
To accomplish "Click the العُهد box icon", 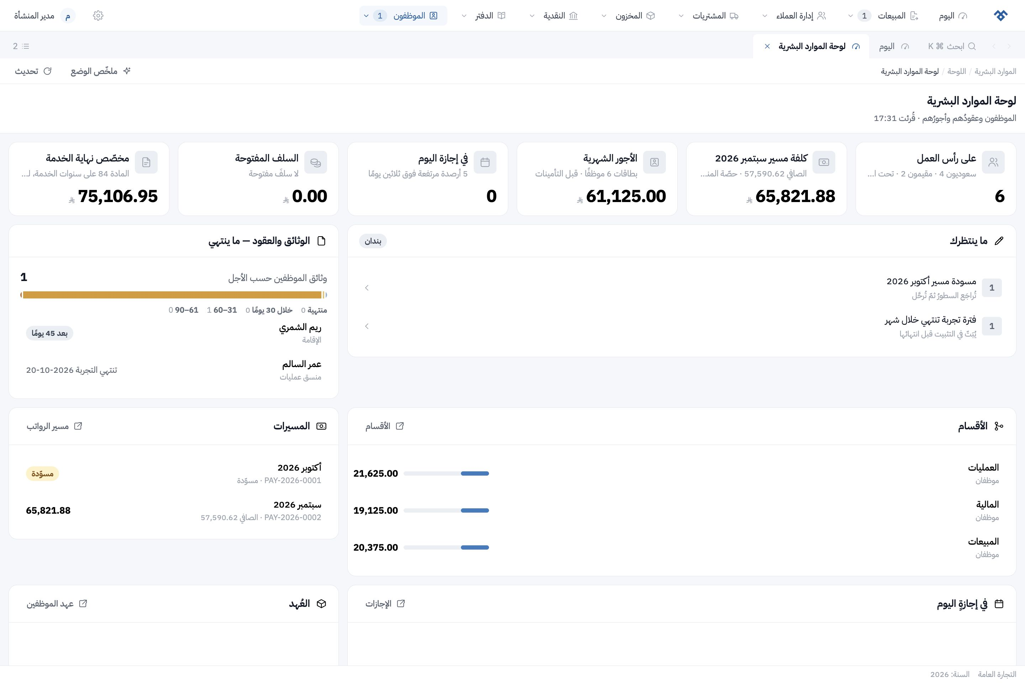I will point(322,604).
